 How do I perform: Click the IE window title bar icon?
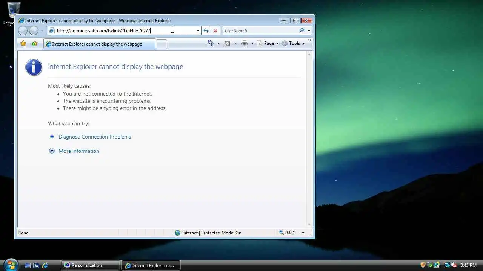point(21,21)
